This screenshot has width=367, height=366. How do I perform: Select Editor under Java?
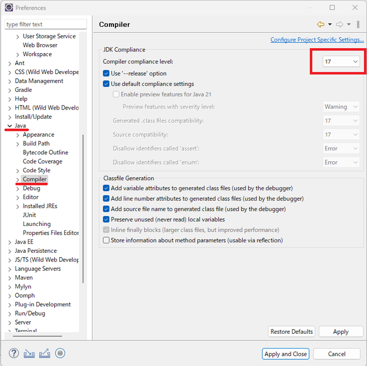point(31,197)
